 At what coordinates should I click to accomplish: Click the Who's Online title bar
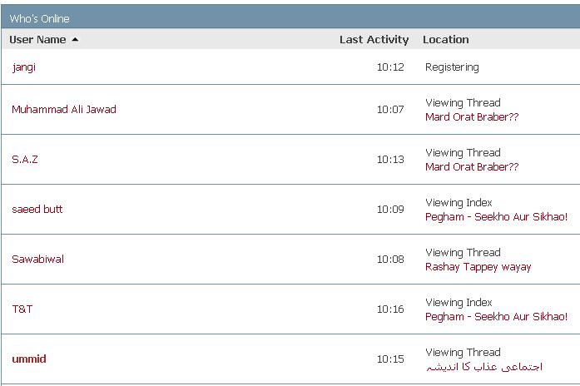point(40,18)
